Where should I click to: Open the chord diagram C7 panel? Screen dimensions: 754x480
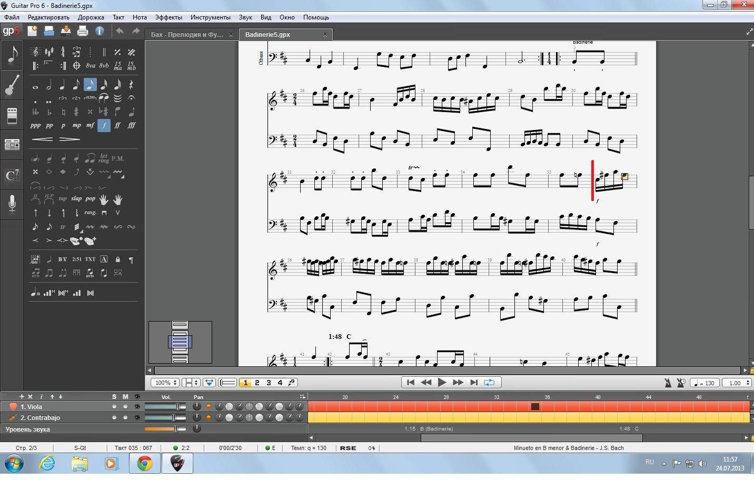point(12,175)
